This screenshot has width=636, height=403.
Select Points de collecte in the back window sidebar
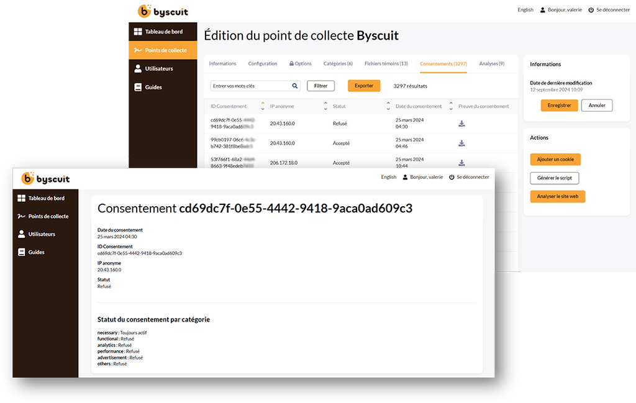pos(163,50)
